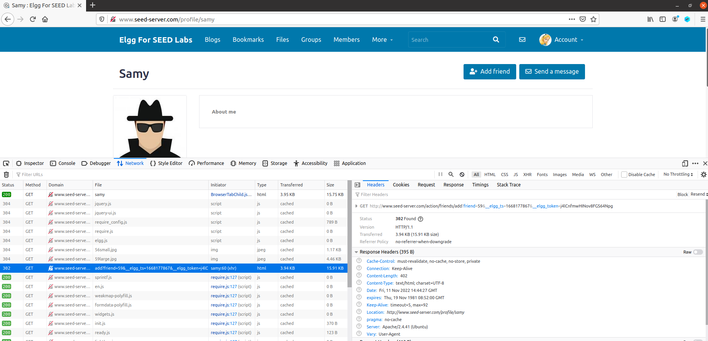Clear the network request log
This screenshot has height=341, width=708.
click(x=6, y=175)
